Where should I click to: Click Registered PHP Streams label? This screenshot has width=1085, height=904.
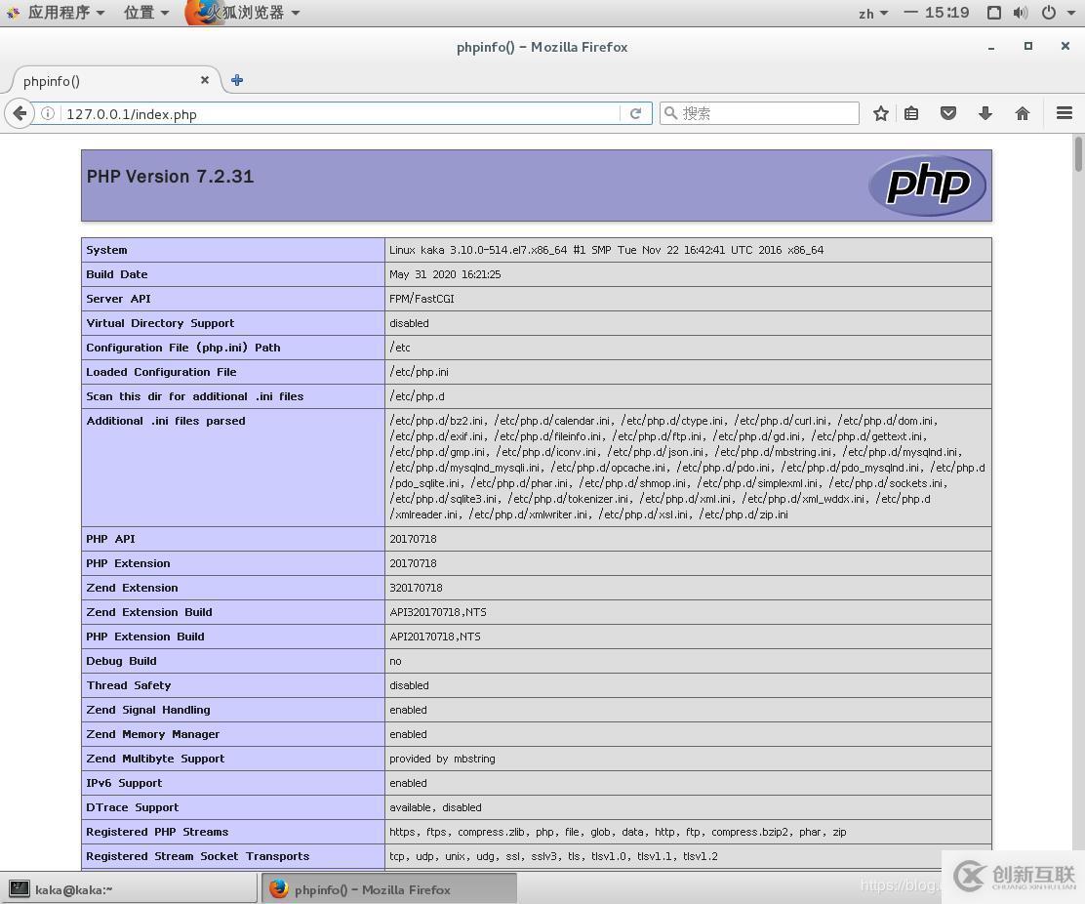pyautogui.click(x=157, y=832)
